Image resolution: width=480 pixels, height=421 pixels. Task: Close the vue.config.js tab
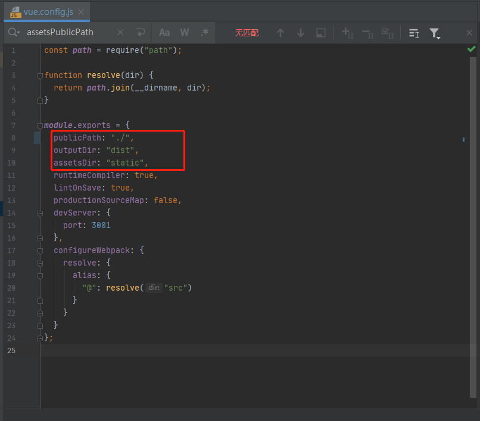pos(81,12)
